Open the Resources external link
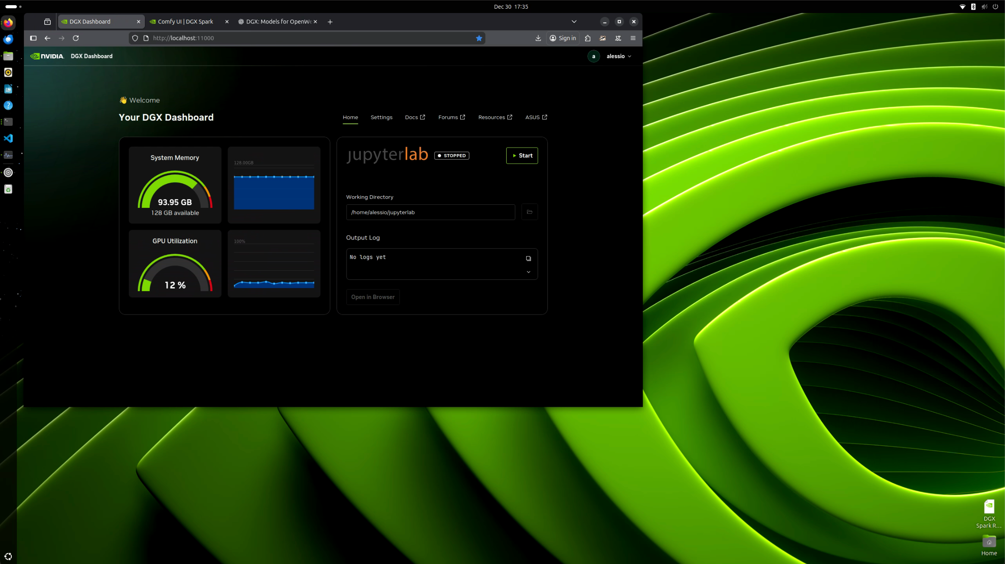Image resolution: width=1005 pixels, height=564 pixels. (495, 117)
